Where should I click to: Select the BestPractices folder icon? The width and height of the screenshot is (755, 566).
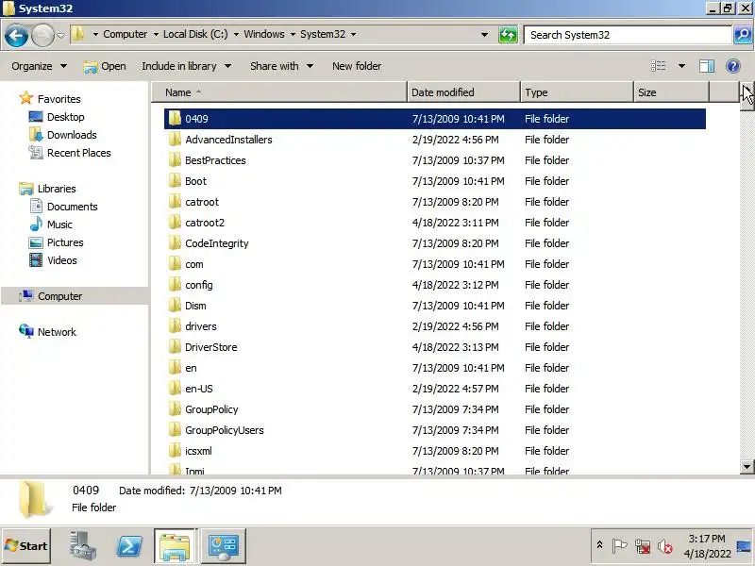[175, 159]
